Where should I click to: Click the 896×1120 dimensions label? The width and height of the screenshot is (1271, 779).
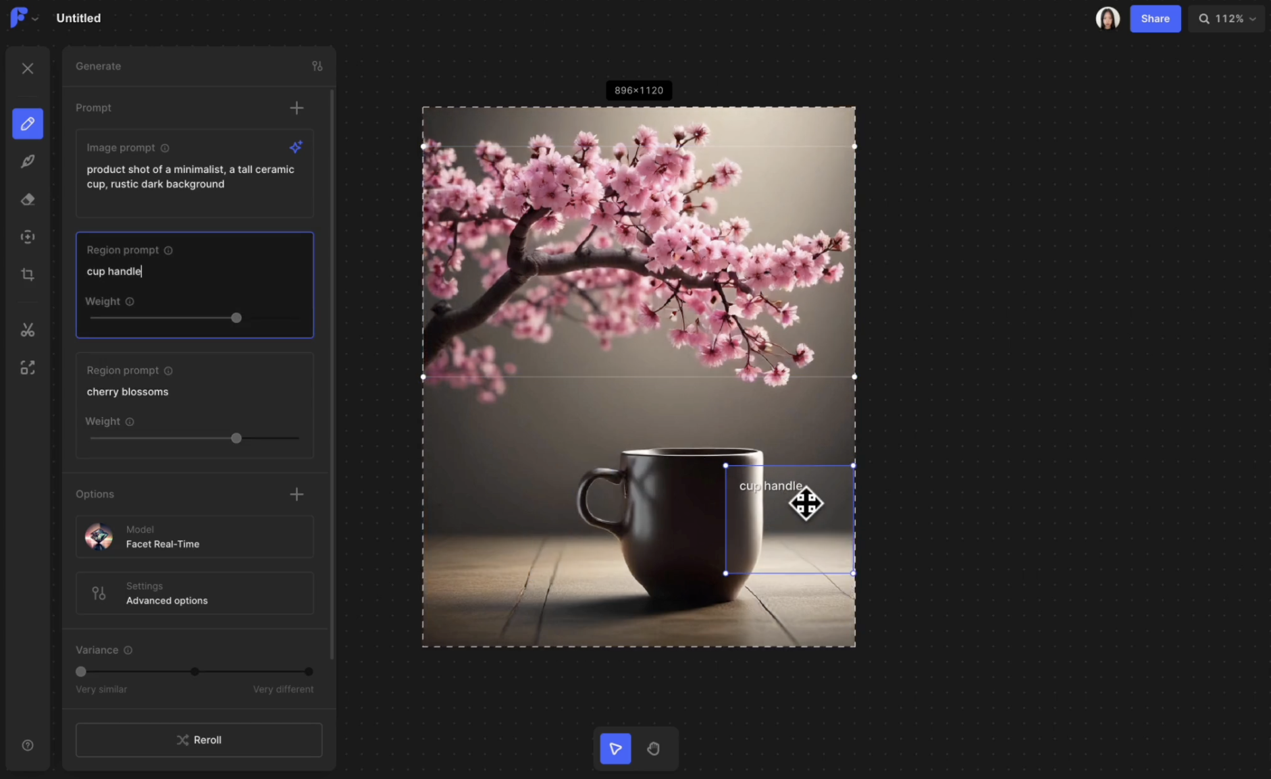[x=639, y=90]
